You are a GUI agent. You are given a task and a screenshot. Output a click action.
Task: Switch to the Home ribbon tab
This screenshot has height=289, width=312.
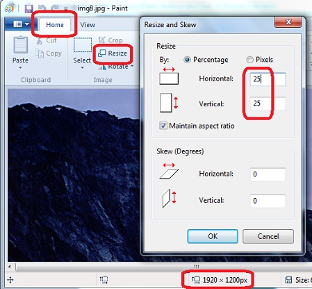tap(55, 25)
